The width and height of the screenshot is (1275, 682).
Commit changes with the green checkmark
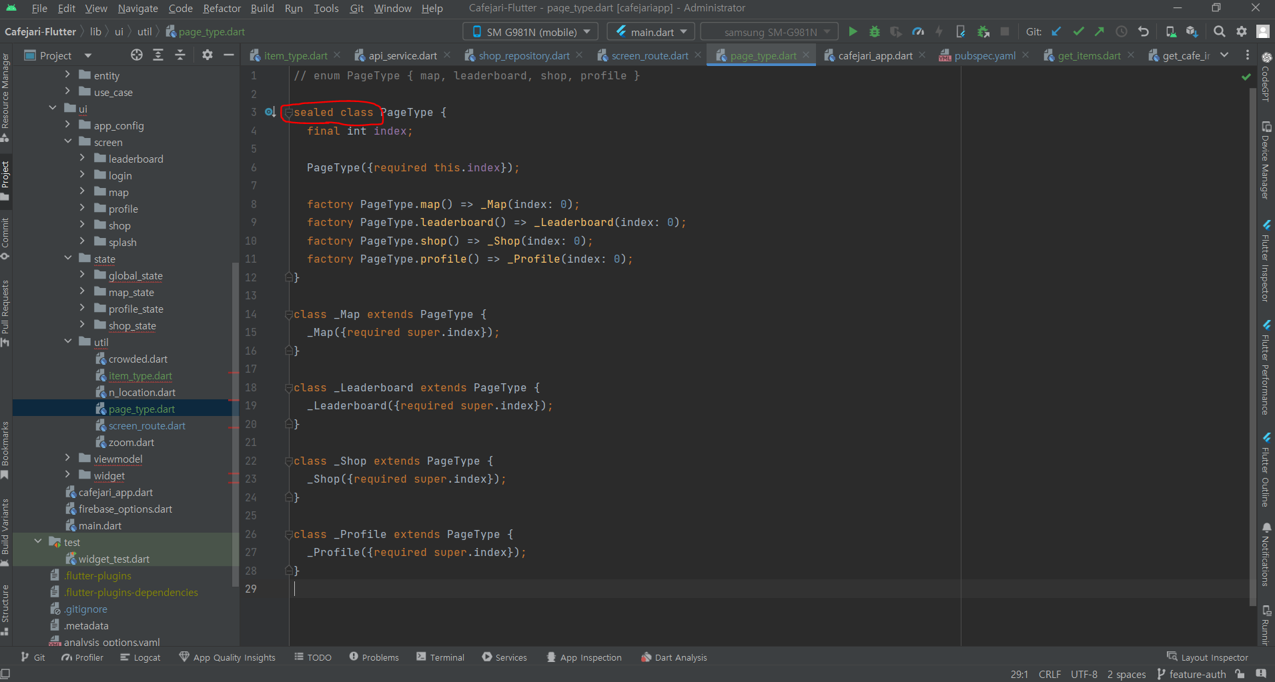click(1078, 31)
